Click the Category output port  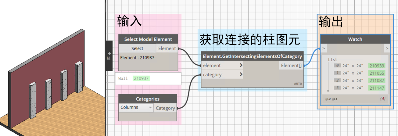[165, 108]
